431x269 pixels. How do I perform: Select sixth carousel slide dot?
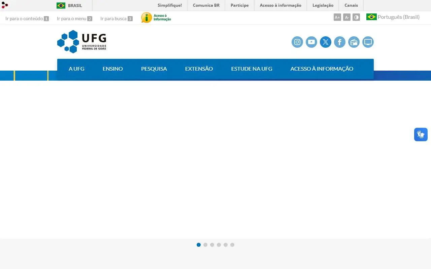[232, 245]
